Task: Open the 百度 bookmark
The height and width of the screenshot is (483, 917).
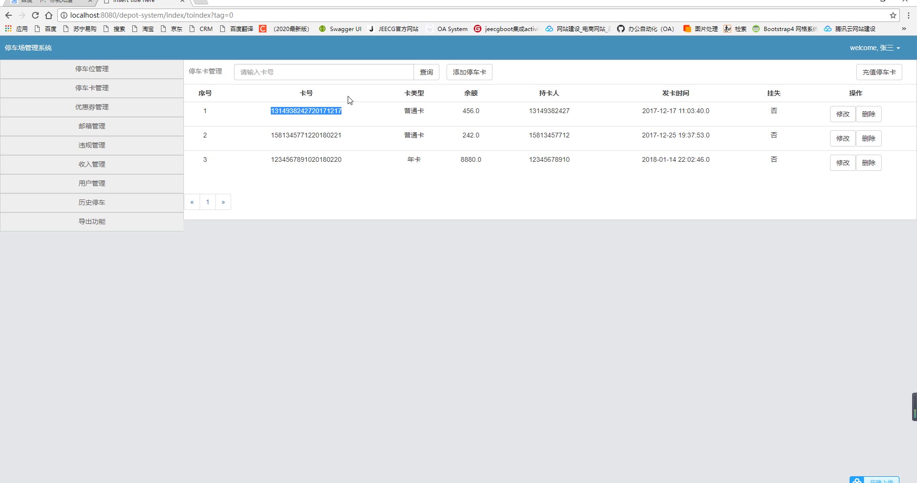Action: pos(45,29)
